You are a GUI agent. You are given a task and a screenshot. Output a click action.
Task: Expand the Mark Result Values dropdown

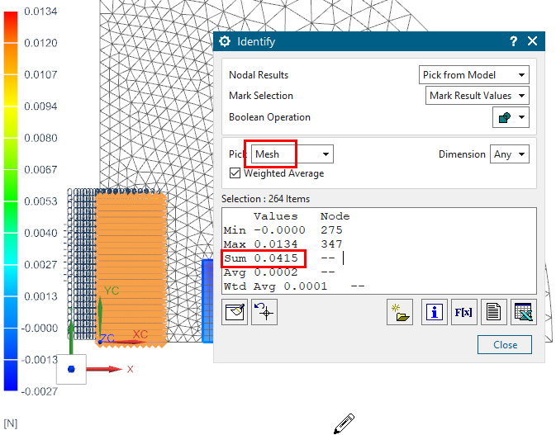tap(478, 96)
